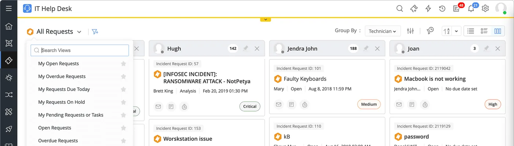The height and width of the screenshot is (146, 514).
Task: Star the Open Requests view
Action: (124, 128)
